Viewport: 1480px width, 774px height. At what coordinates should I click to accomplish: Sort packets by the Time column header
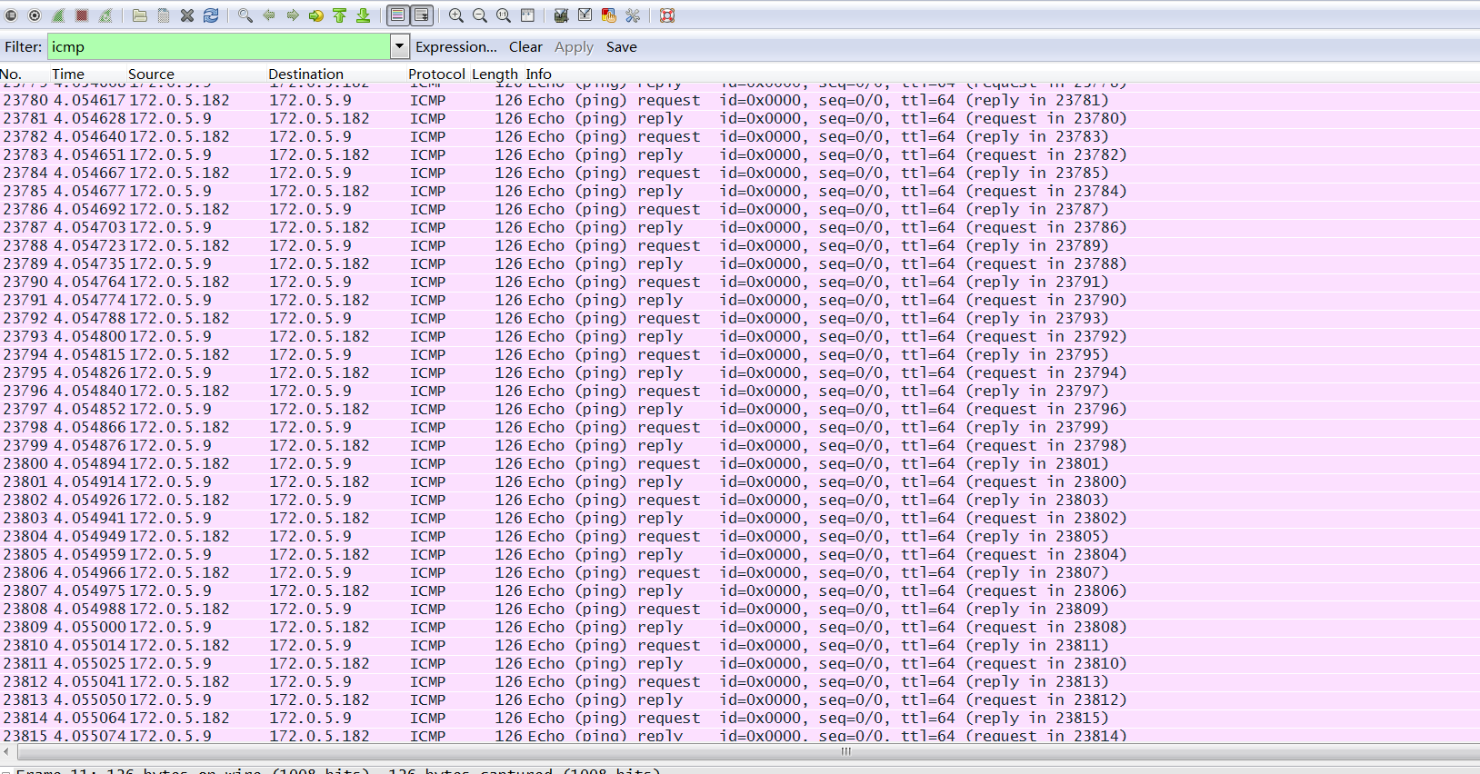click(x=68, y=74)
